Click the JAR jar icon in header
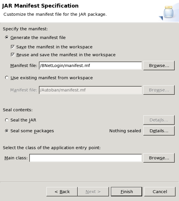 point(167,13)
